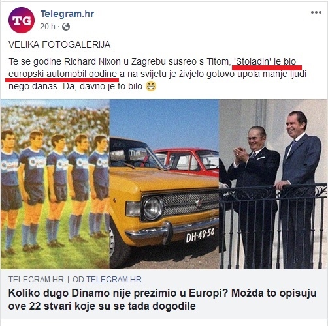Open the football team photo section

point(55,184)
